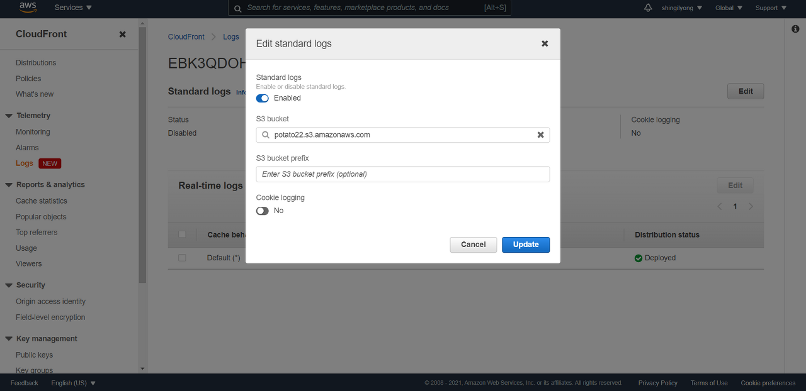Click the page number 1 in pagination
The width and height of the screenshot is (806, 391).
735,206
